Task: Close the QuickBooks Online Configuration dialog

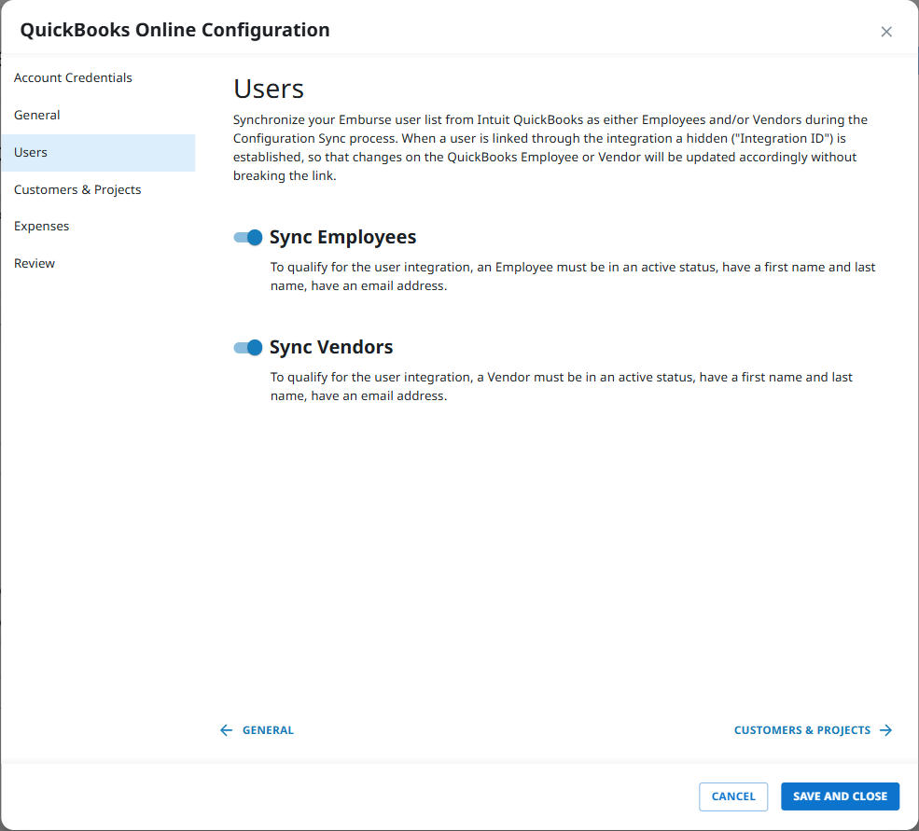Action: click(x=886, y=32)
